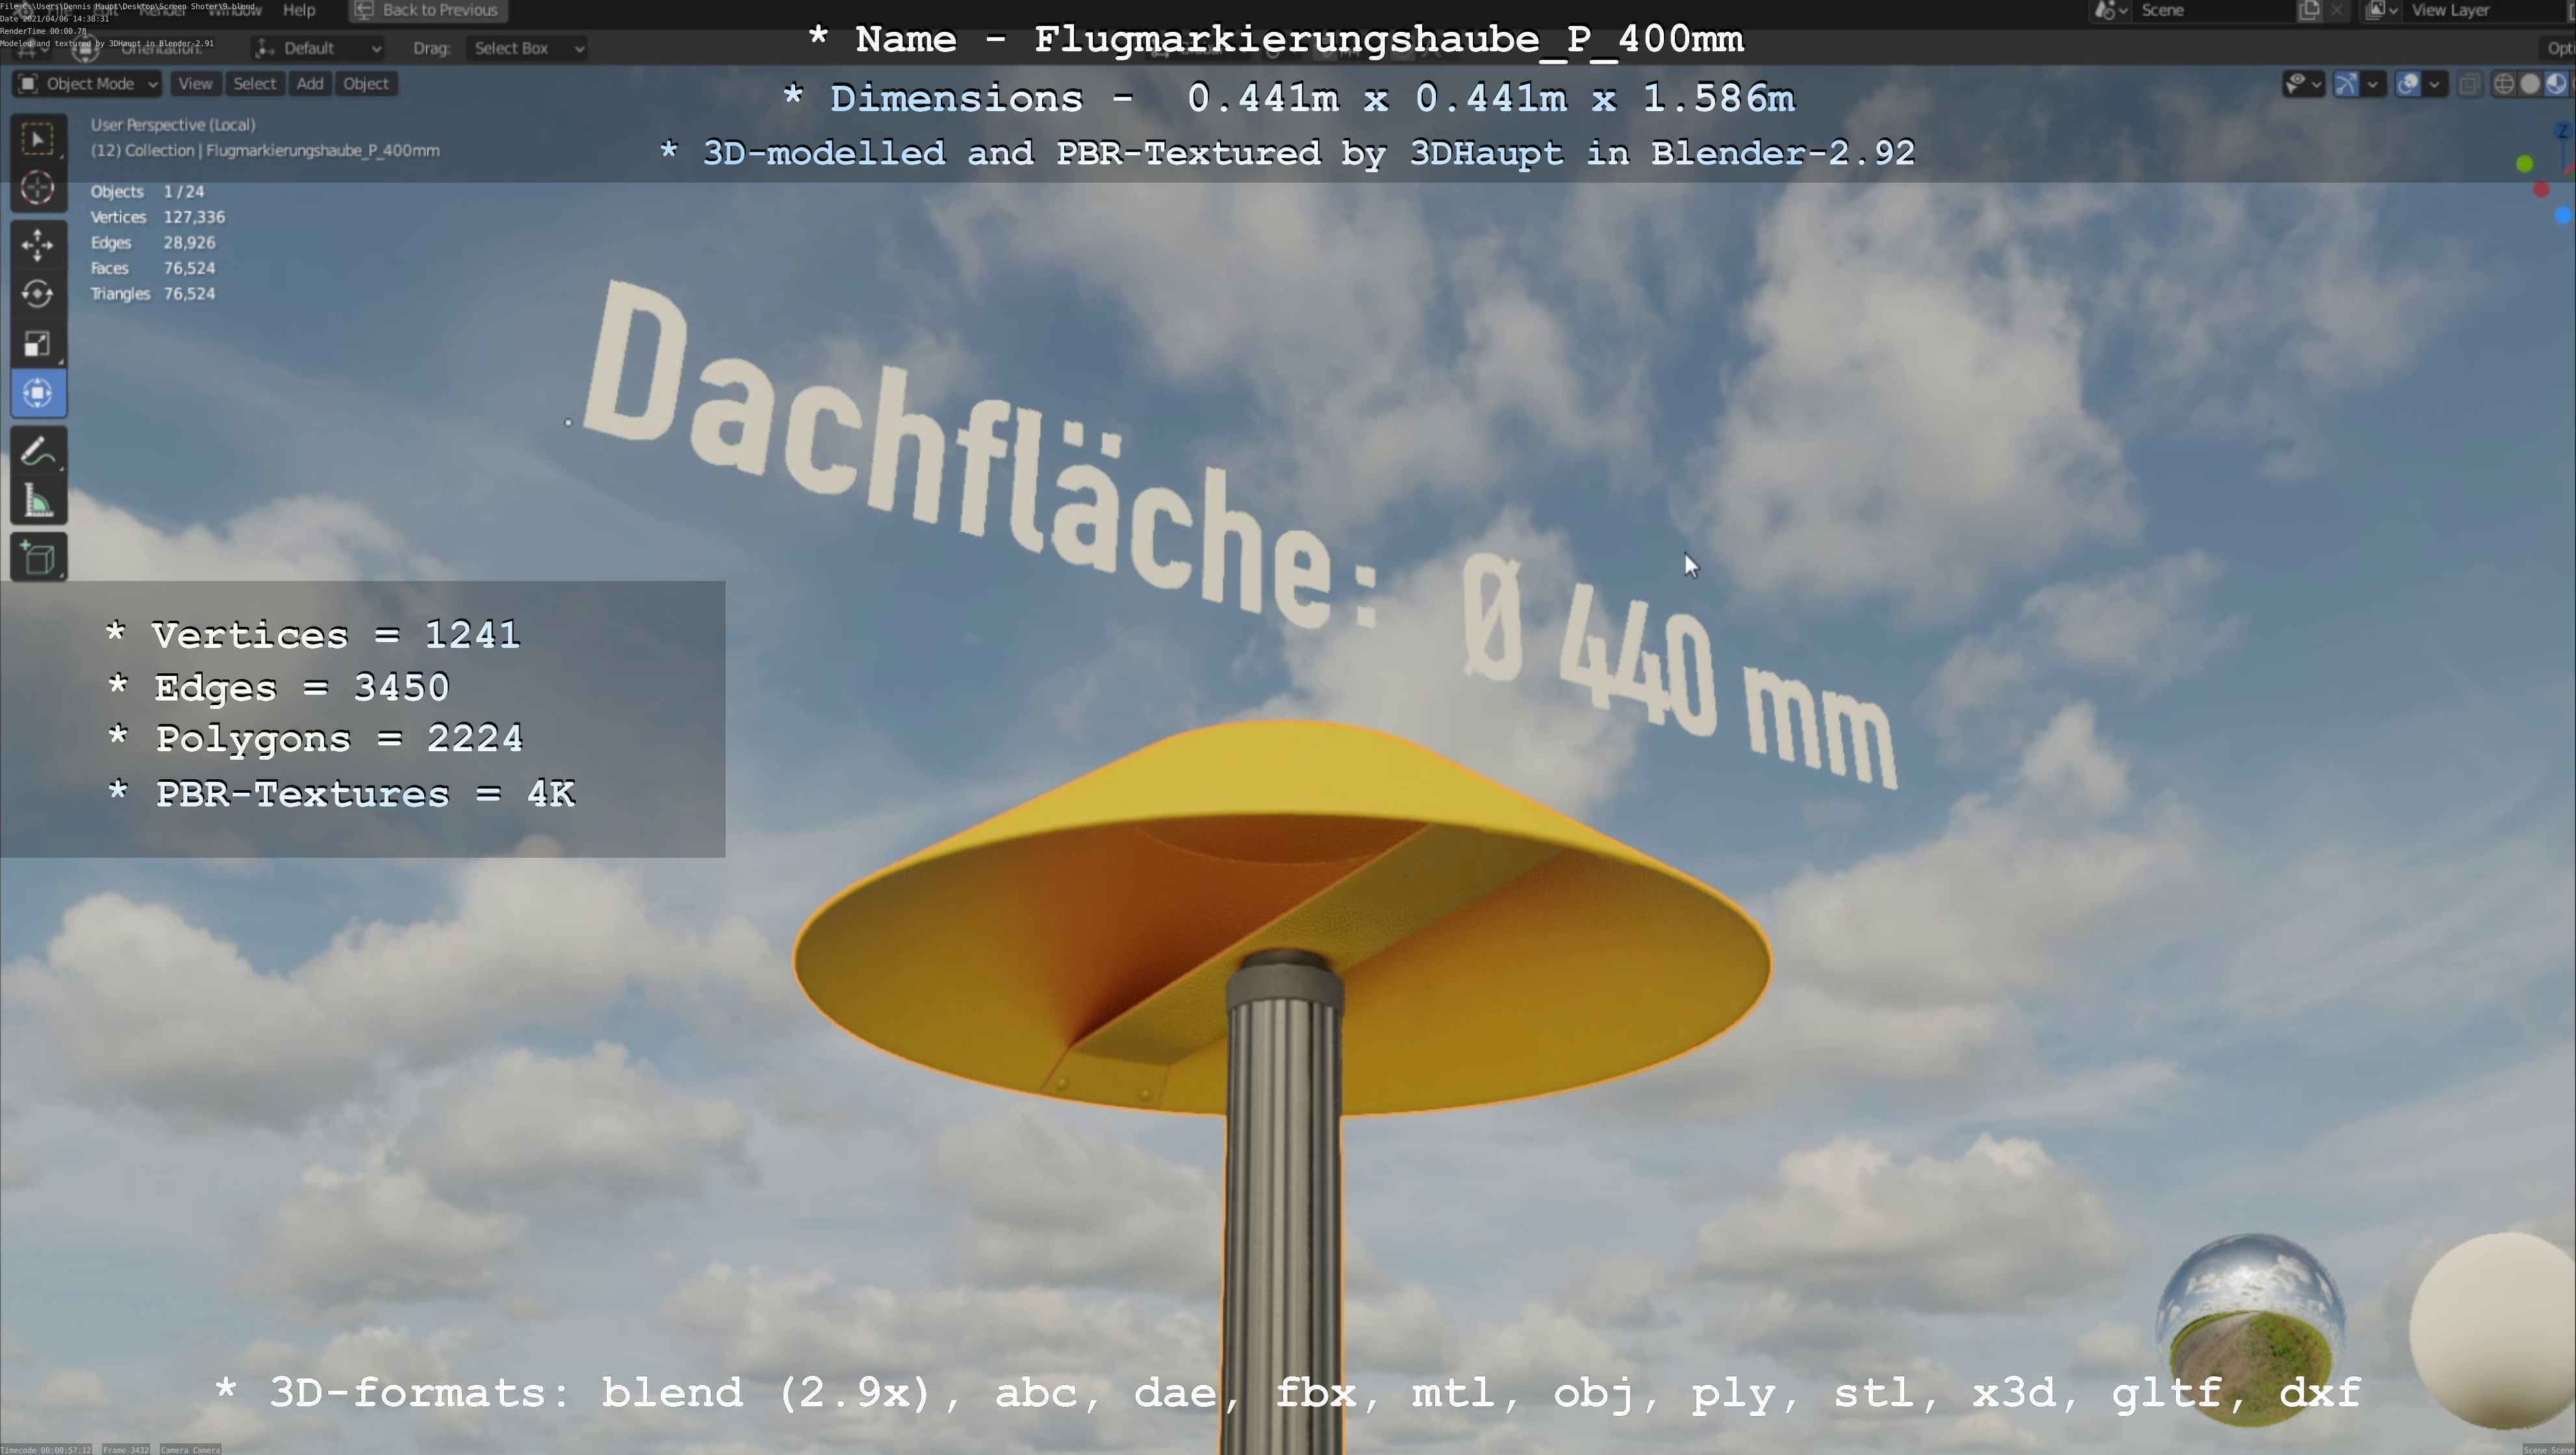This screenshot has width=2576, height=1455.
Task: Open the viewport Add menu
Action: [310, 84]
